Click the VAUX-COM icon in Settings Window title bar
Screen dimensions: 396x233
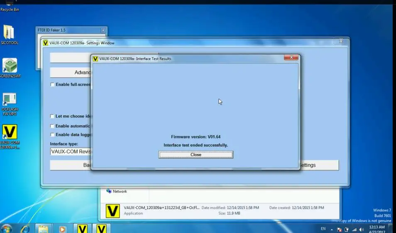(x=46, y=43)
